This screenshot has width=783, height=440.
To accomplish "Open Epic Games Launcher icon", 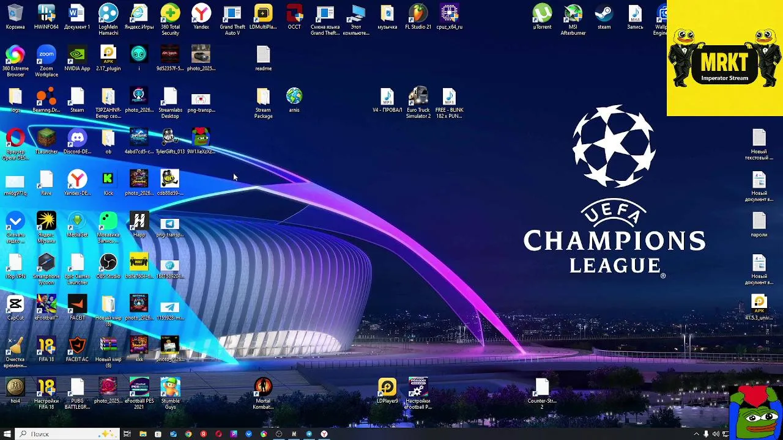I will [77, 269].
